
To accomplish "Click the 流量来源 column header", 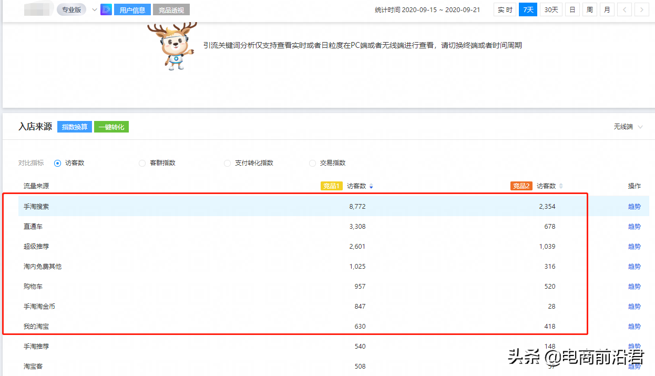I will point(36,186).
